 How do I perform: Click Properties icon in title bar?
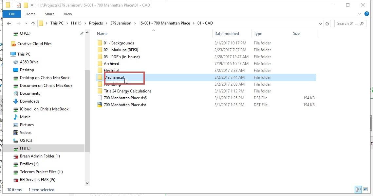click(19, 5)
